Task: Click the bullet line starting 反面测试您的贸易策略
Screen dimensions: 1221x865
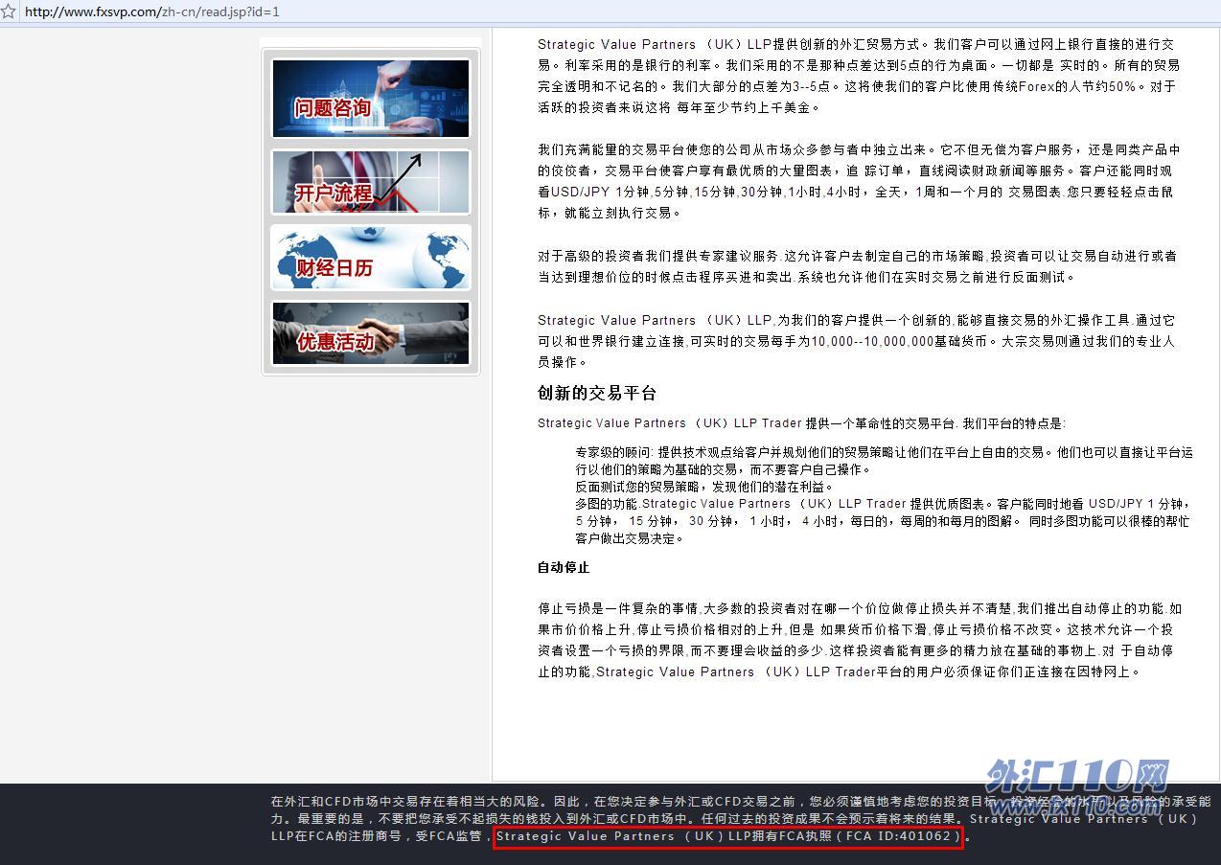Action: 704,487
